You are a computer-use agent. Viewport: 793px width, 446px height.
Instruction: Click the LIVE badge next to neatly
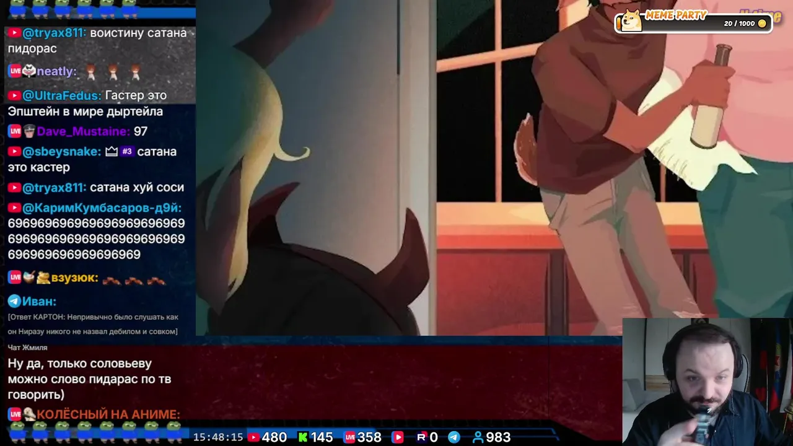(x=15, y=71)
